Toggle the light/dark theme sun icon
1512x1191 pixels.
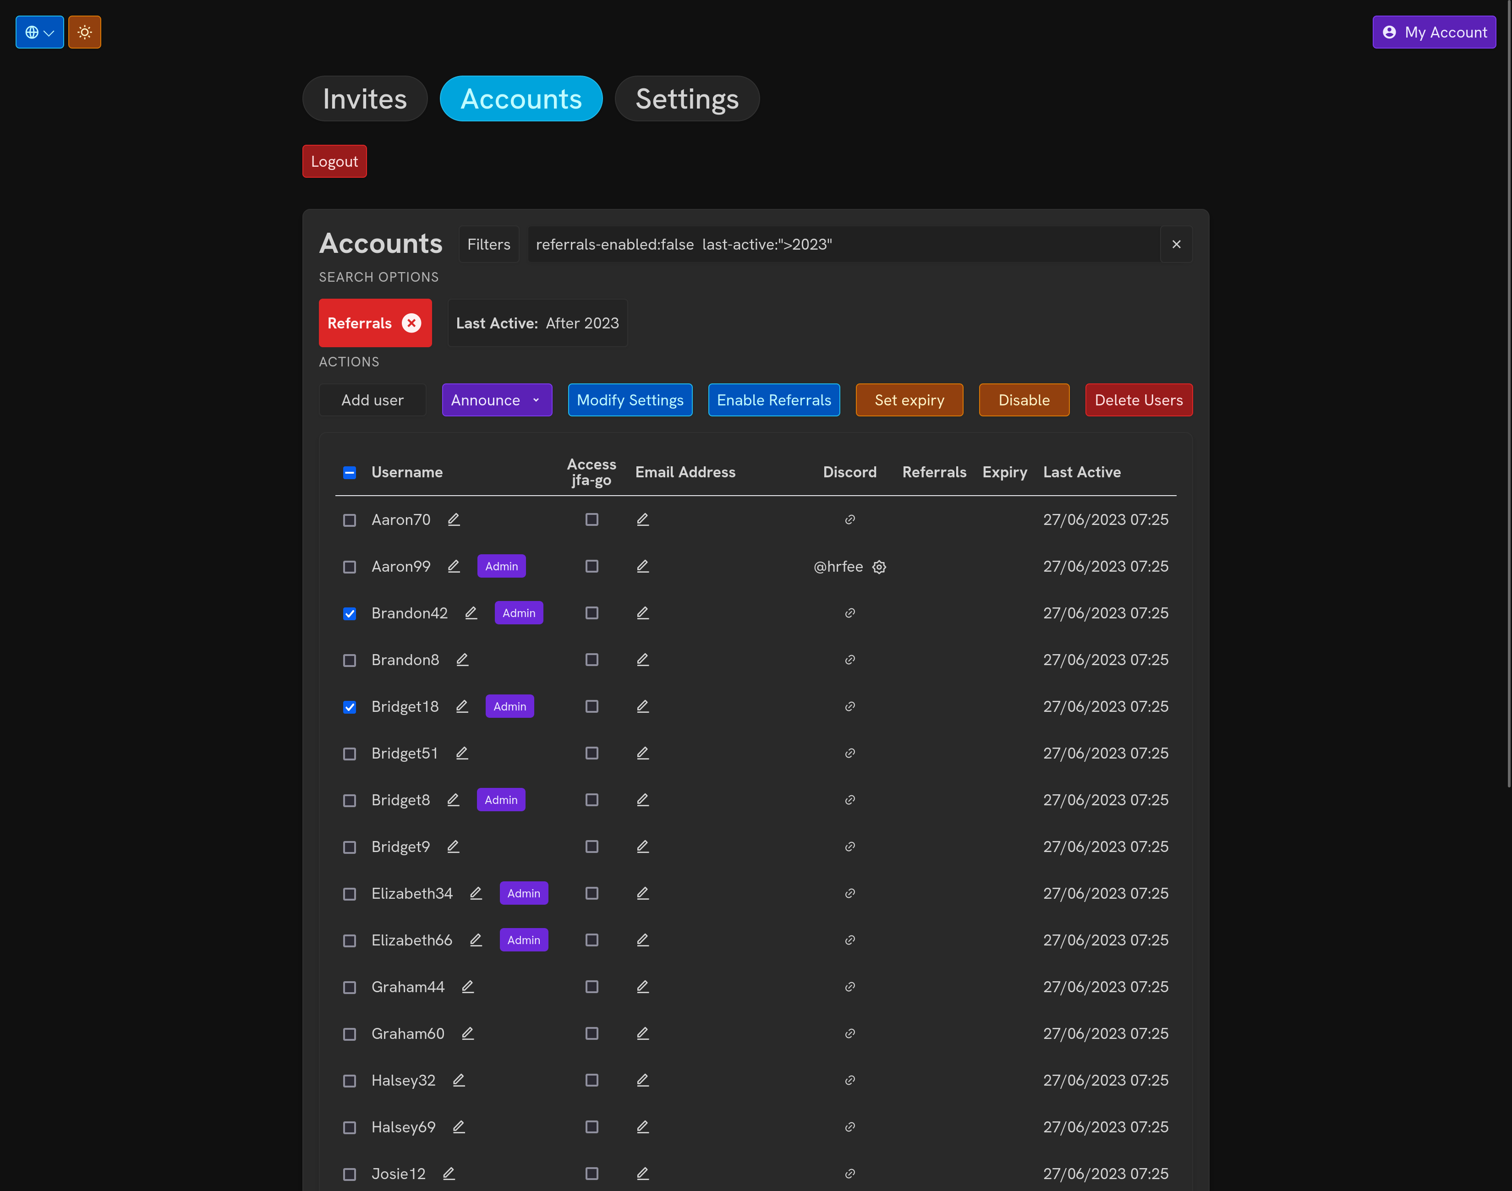pos(84,32)
